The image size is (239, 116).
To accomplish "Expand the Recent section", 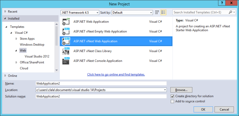I will coord(5,11).
